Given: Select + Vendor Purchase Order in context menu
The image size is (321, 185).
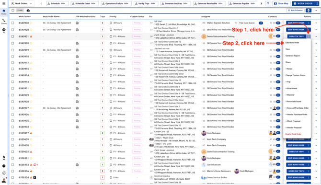Looking at the screenshot, I should tap(297, 115).
